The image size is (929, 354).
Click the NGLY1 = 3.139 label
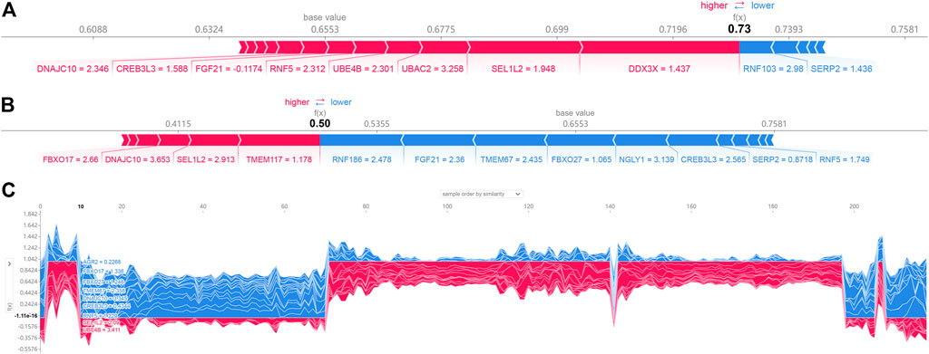[x=646, y=159]
